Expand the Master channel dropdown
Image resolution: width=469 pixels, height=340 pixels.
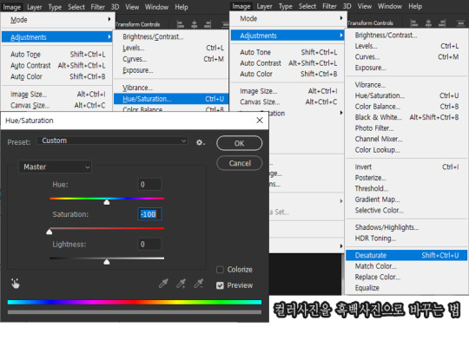click(x=55, y=167)
